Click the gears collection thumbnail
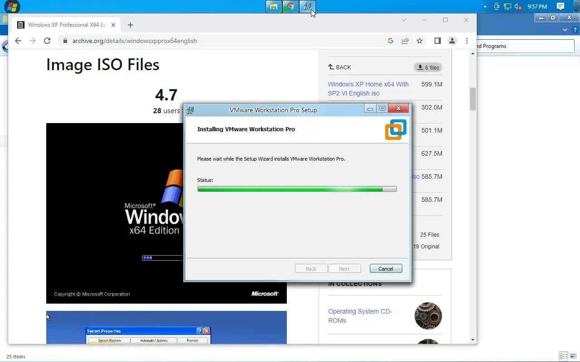The height and width of the screenshot is (362, 580). tap(428, 316)
